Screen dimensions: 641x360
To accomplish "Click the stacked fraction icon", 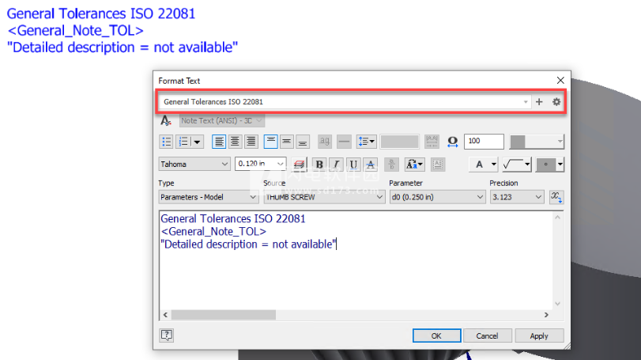I will tap(391, 165).
